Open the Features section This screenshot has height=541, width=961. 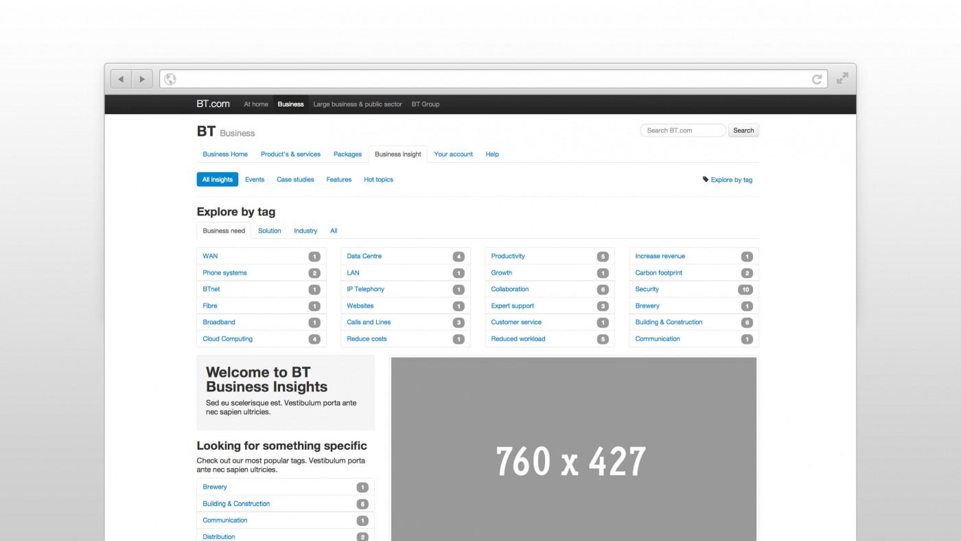[x=339, y=179]
